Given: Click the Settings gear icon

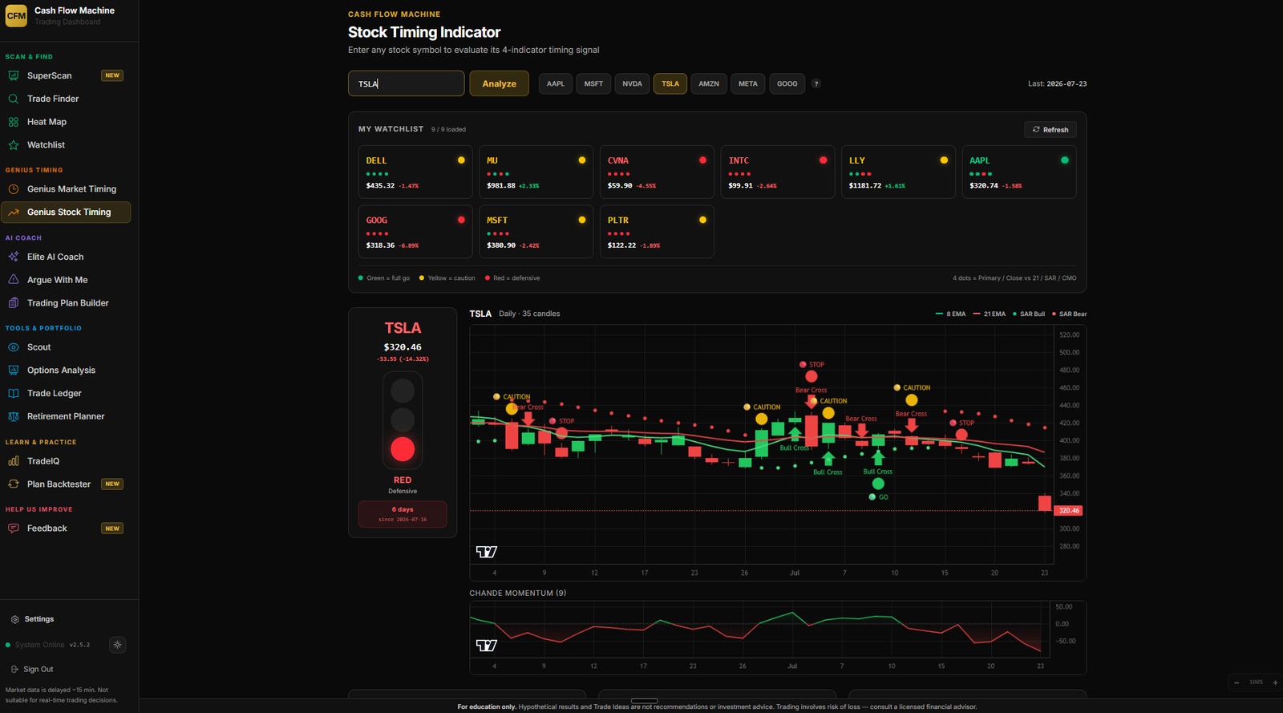Looking at the screenshot, I should tap(15, 619).
